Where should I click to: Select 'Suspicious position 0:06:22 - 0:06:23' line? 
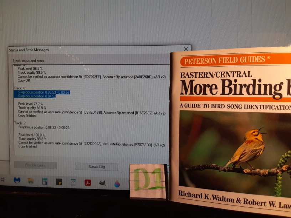pyautogui.click(x=44, y=128)
